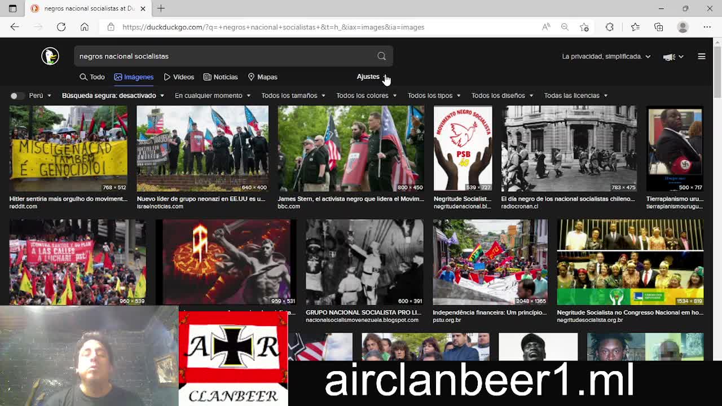Open the reddit.com result link

(23, 206)
